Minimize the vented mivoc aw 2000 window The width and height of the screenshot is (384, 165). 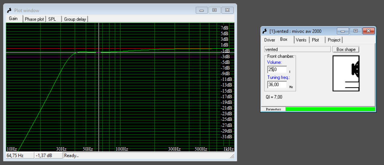343,31
